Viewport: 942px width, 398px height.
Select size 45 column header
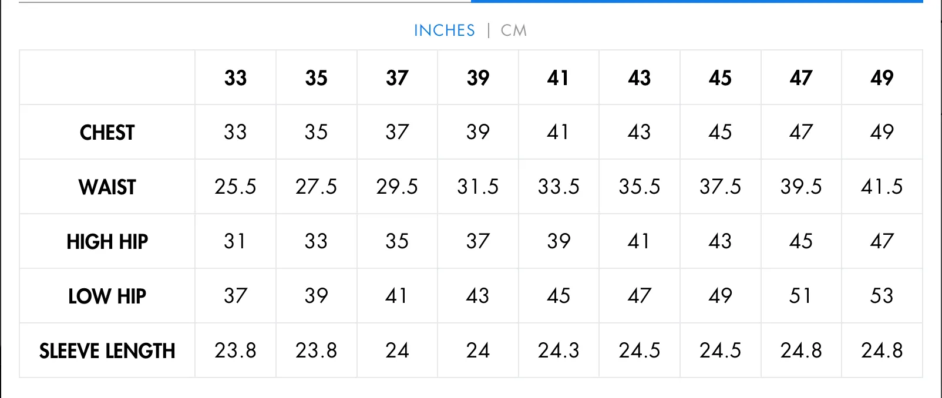click(720, 77)
